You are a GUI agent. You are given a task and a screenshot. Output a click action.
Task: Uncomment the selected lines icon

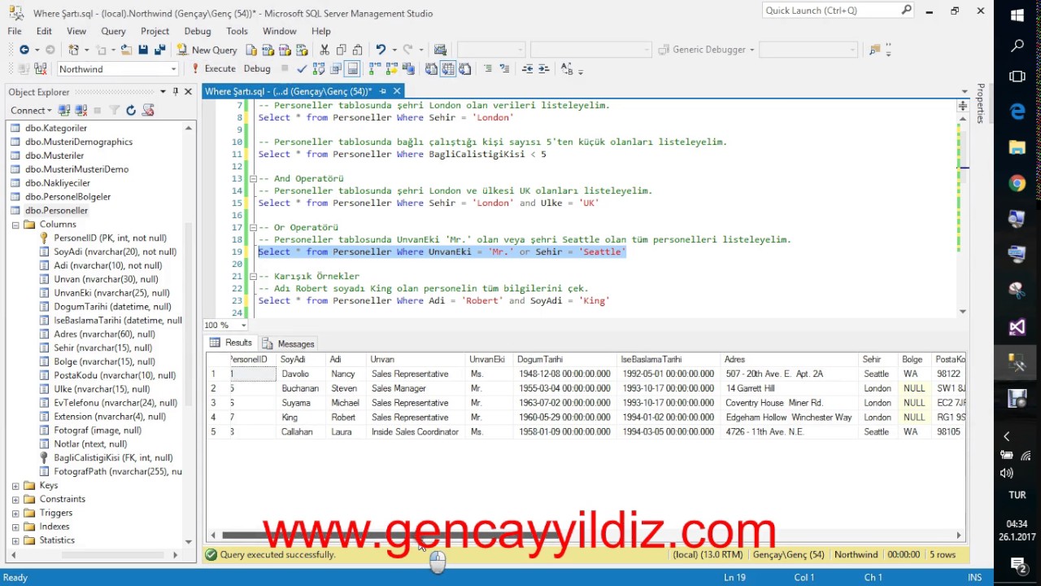(x=504, y=69)
